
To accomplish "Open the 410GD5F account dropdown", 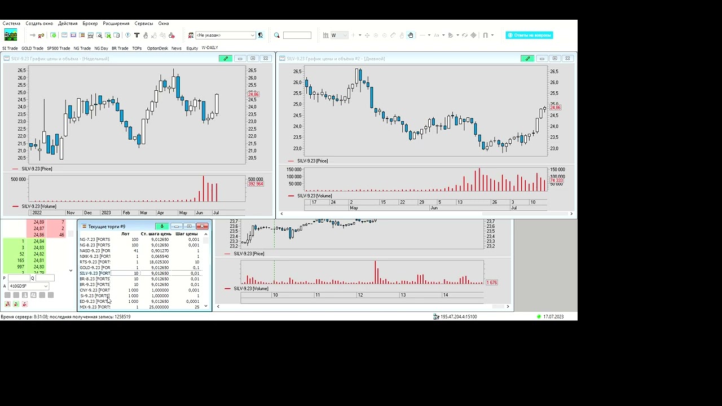I will (46, 286).
